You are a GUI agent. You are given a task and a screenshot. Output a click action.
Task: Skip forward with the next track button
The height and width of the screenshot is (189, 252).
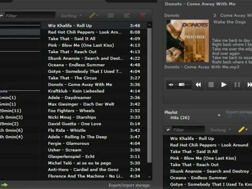pyautogui.click(x=249, y=85)
